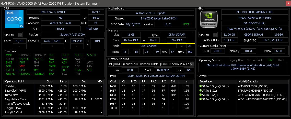Open the GPU #0 selector dropdown
The height and width of the screenshot is (119, 291).
tap(215, 35)
